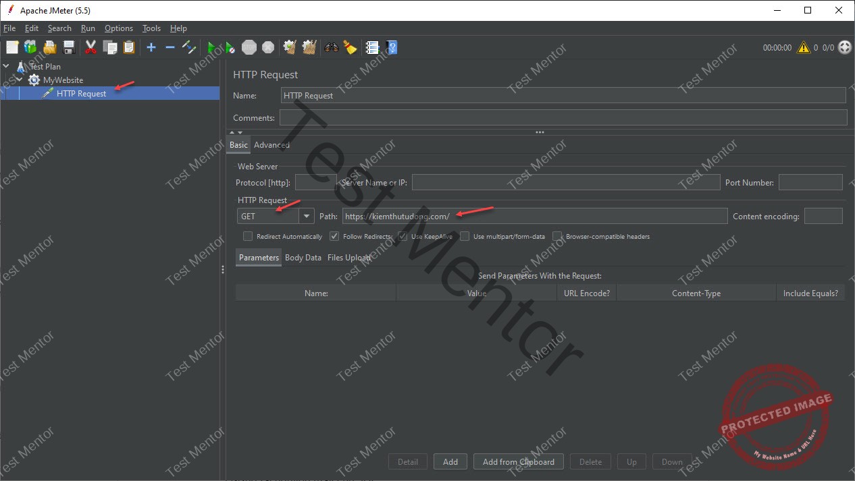Enable Use multipart/form-data checkbox

click(465, 237)
